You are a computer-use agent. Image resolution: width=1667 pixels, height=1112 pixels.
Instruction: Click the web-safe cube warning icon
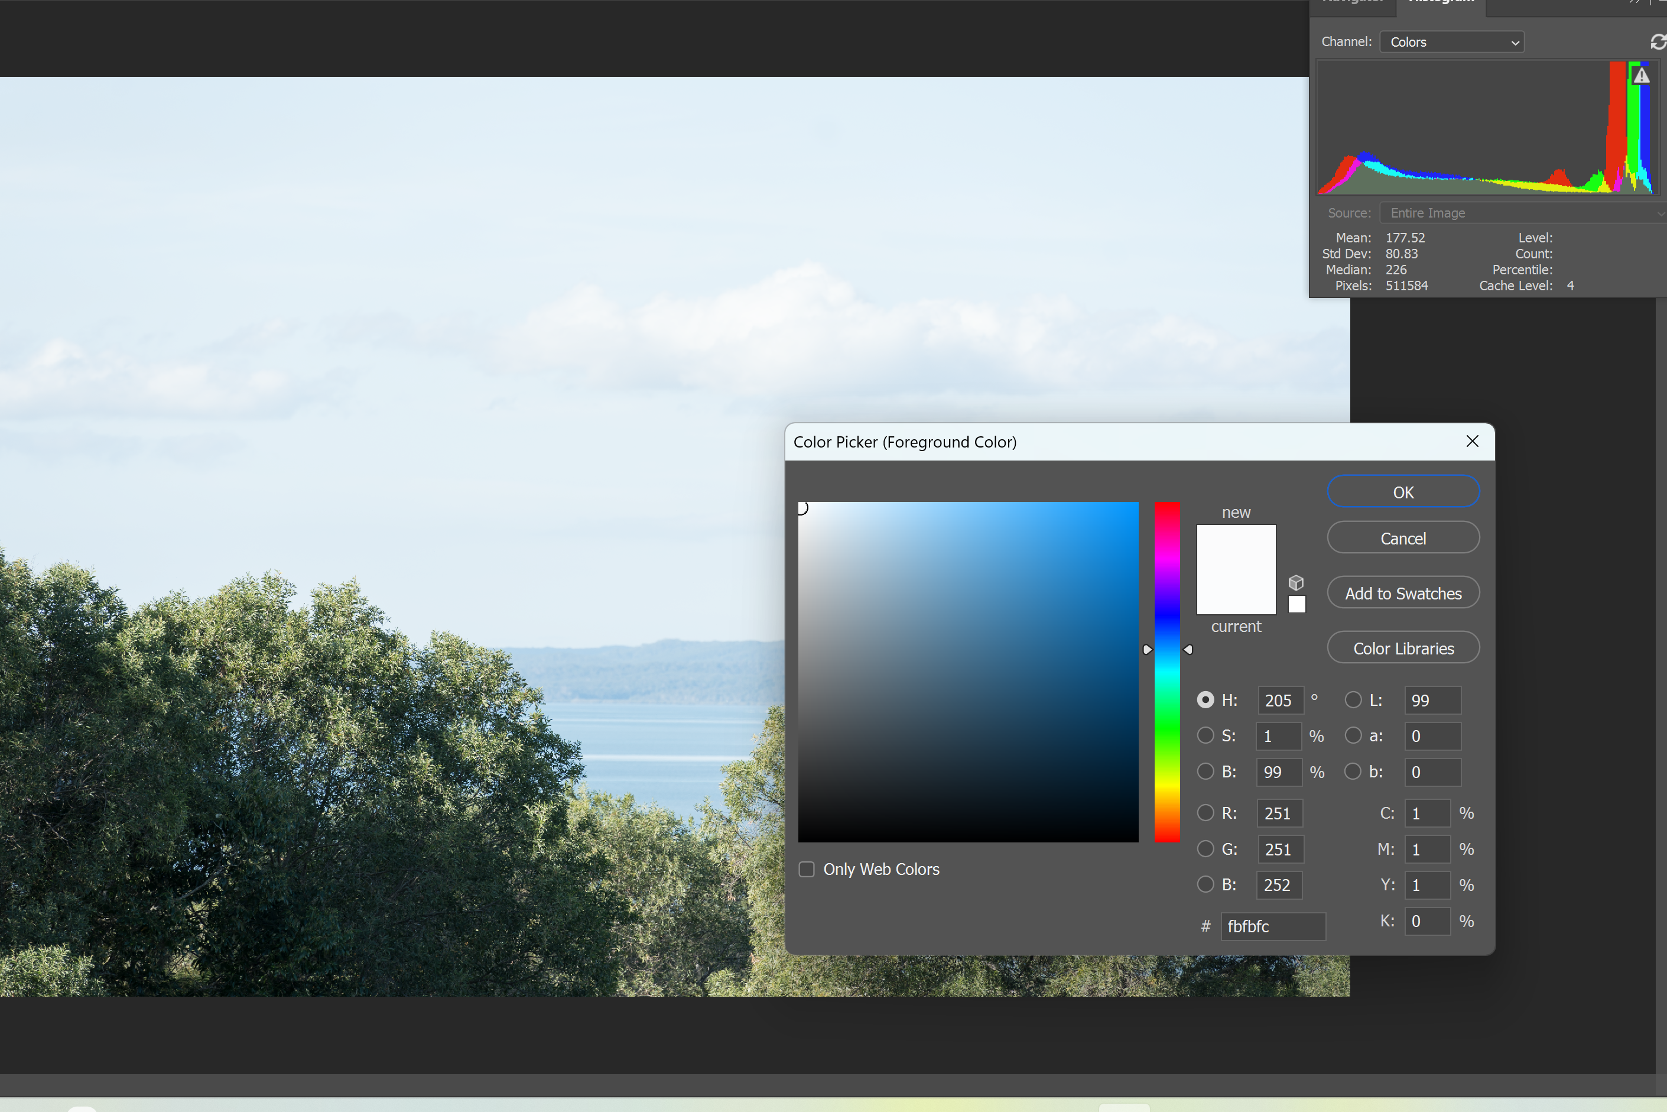(x=1296, y=583)
